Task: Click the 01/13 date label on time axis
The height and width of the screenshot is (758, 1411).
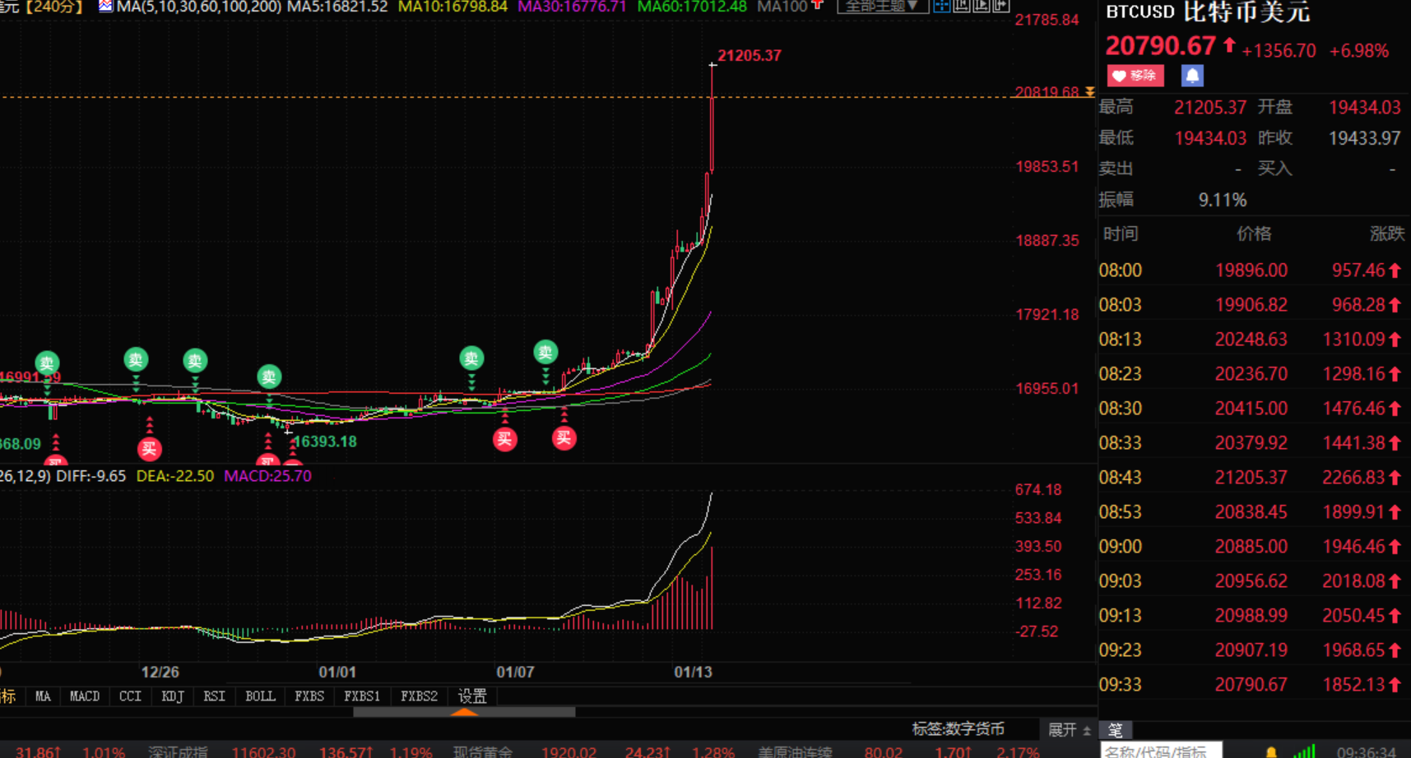Action: point(694,672)
